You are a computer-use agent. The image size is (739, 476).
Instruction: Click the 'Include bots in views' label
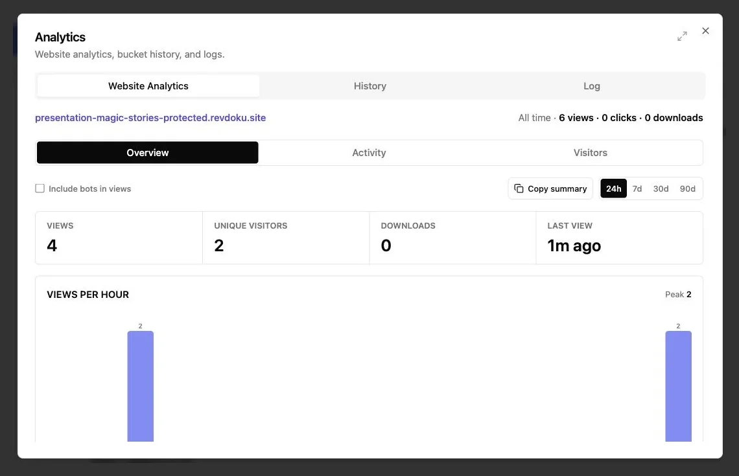point(89,188)
